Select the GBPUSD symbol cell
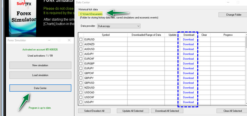The image size is (247, 116). click(x=106, y=83)
